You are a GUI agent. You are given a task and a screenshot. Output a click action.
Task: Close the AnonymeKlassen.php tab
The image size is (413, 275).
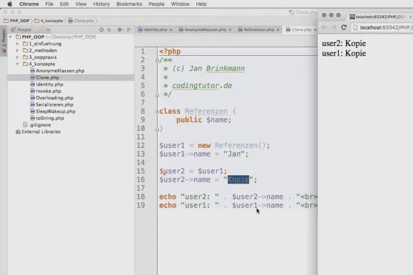230,30
